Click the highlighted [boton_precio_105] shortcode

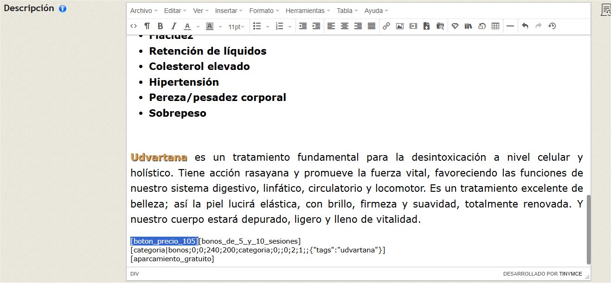pyautogui.click(x=164, y=241)
